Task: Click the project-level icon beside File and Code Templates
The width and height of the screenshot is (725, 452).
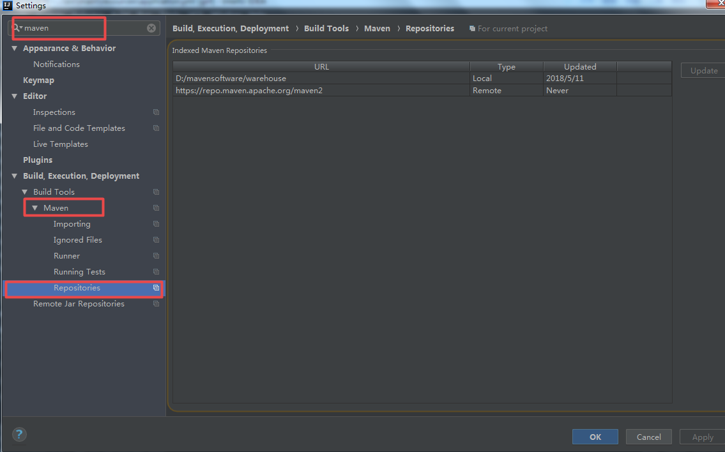Action: (x=156, y=128)
